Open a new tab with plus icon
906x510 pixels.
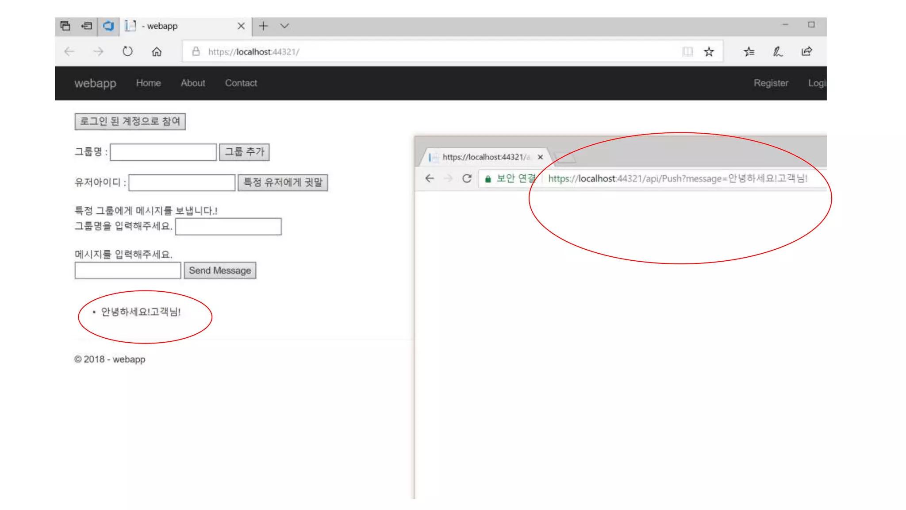[263, 26]
